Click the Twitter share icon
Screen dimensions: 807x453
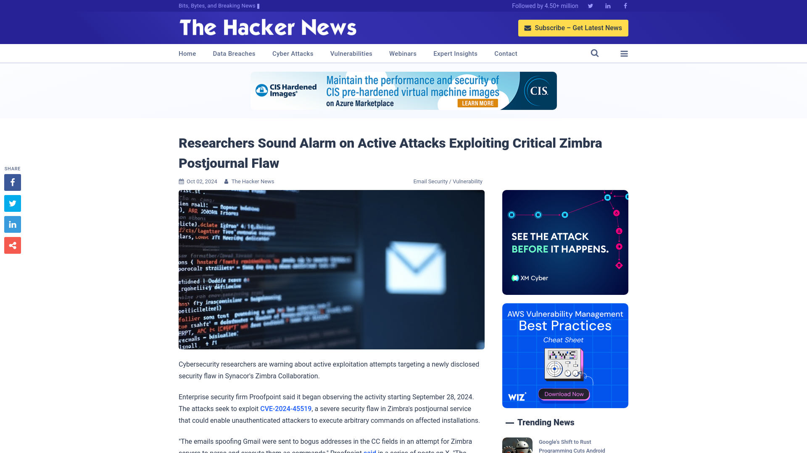[12, 203]
